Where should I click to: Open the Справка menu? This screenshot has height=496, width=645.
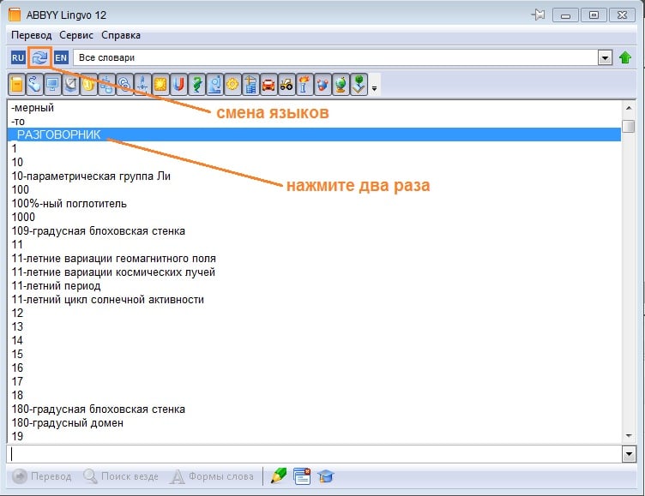point(121,35)
